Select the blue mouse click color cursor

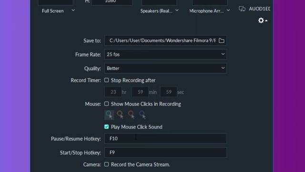pos(142,115)
